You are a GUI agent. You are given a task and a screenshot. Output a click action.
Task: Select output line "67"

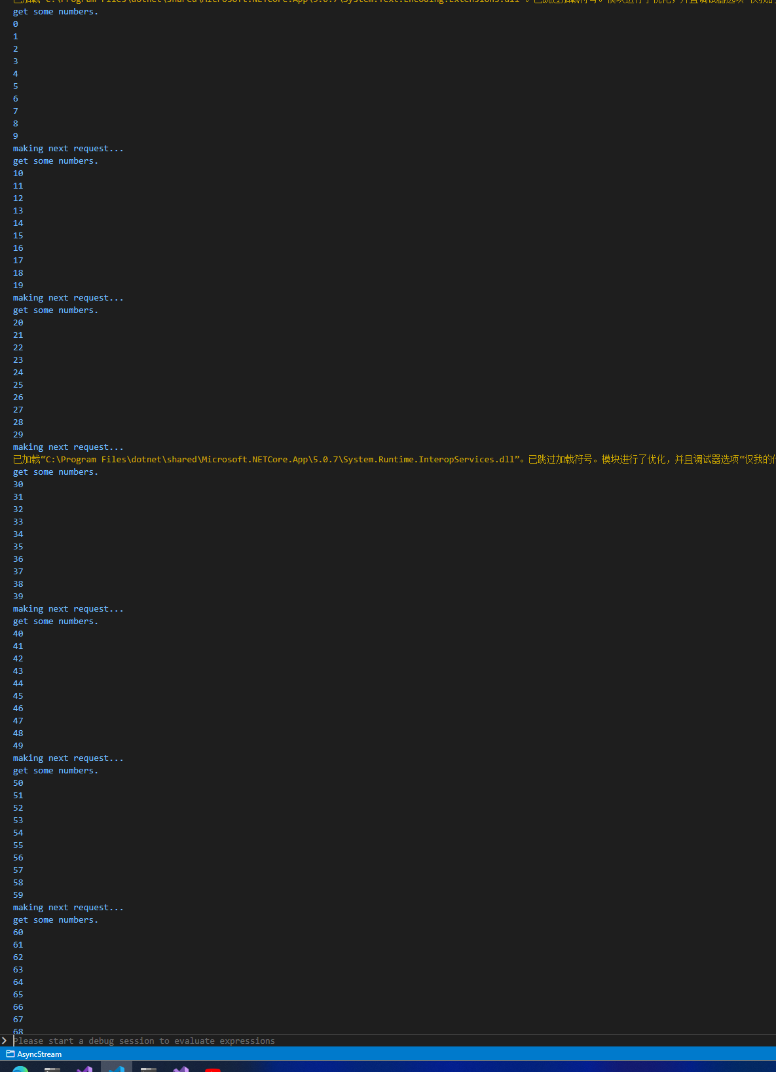18,1020
